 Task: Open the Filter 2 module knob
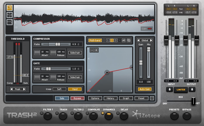(78, 116)
